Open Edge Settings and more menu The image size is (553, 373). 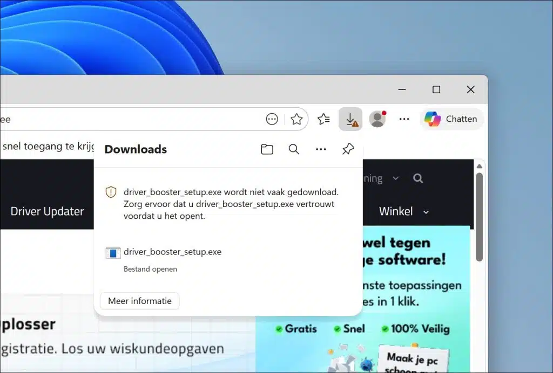[x=404, y=119]
